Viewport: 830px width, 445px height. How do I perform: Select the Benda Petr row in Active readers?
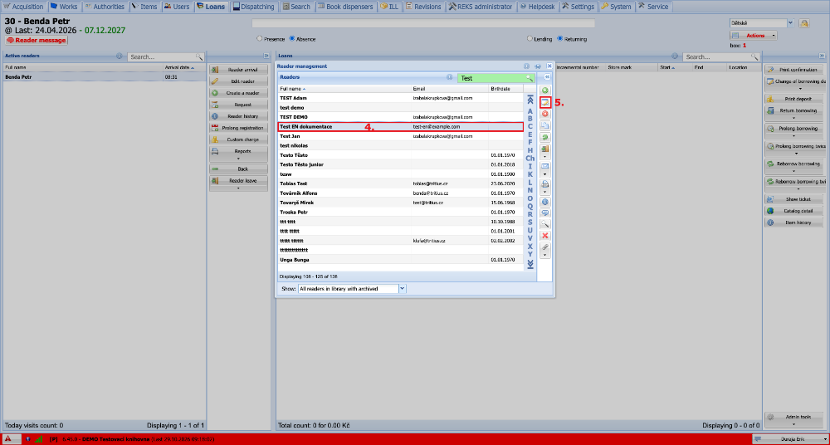(x=105, y=77)
